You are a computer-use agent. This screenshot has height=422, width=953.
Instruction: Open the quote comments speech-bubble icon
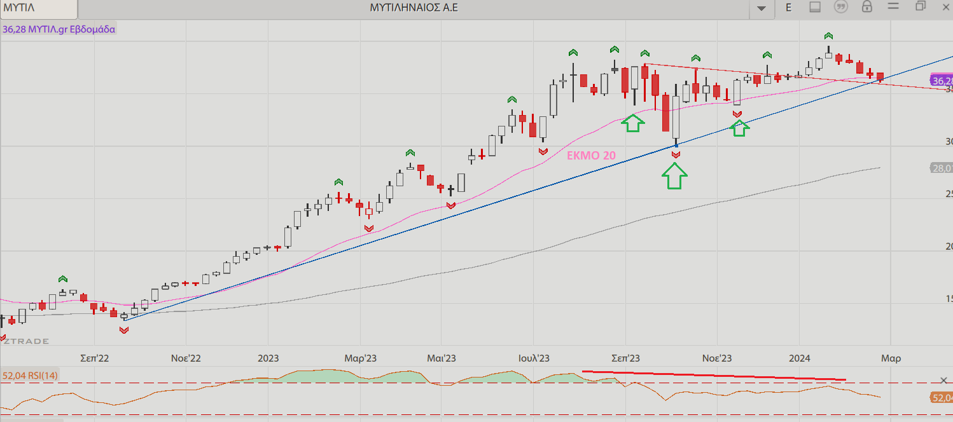coord(841,7)
